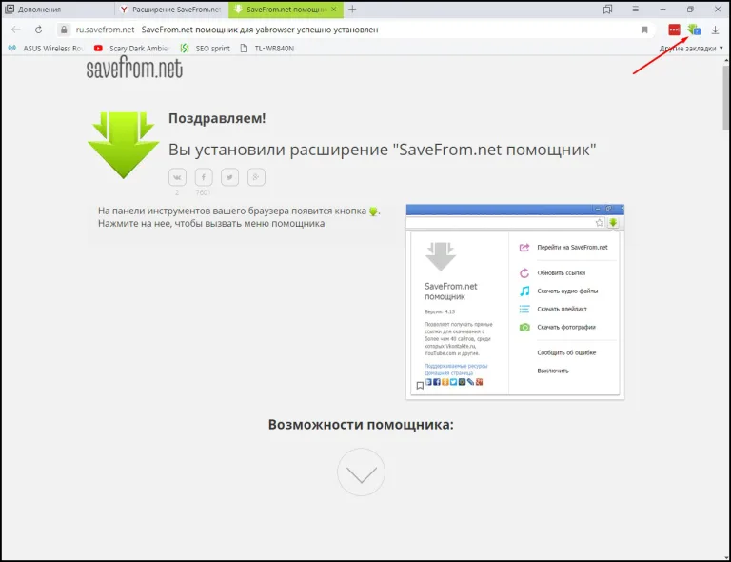Click the SaveFrom.net helper extension icon

tap(694, 30)
